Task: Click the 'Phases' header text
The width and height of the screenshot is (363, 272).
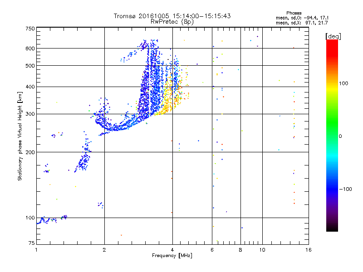Action: click(x=294, y=13)
